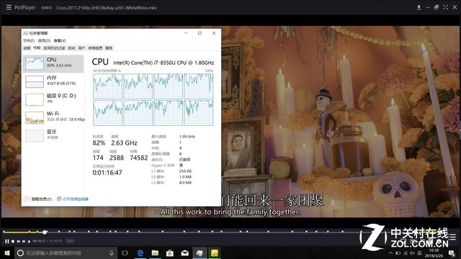
Task: Toggle PotPlayer fullscreen mode
Action: pos(445,7)
